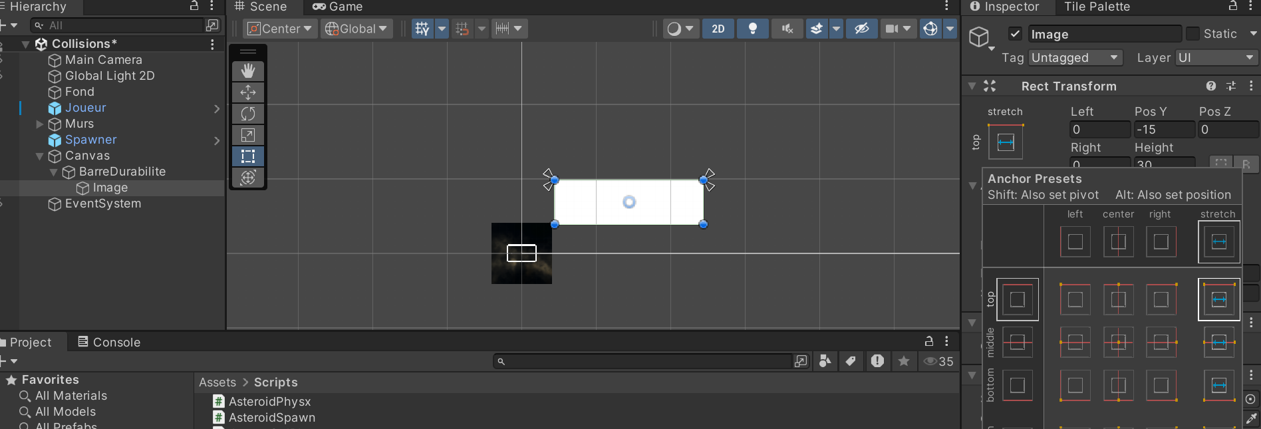Toggle 2D view mode
Image resolution: width=1261 pixels, height=429 pixels.
(x=718, y=29)
